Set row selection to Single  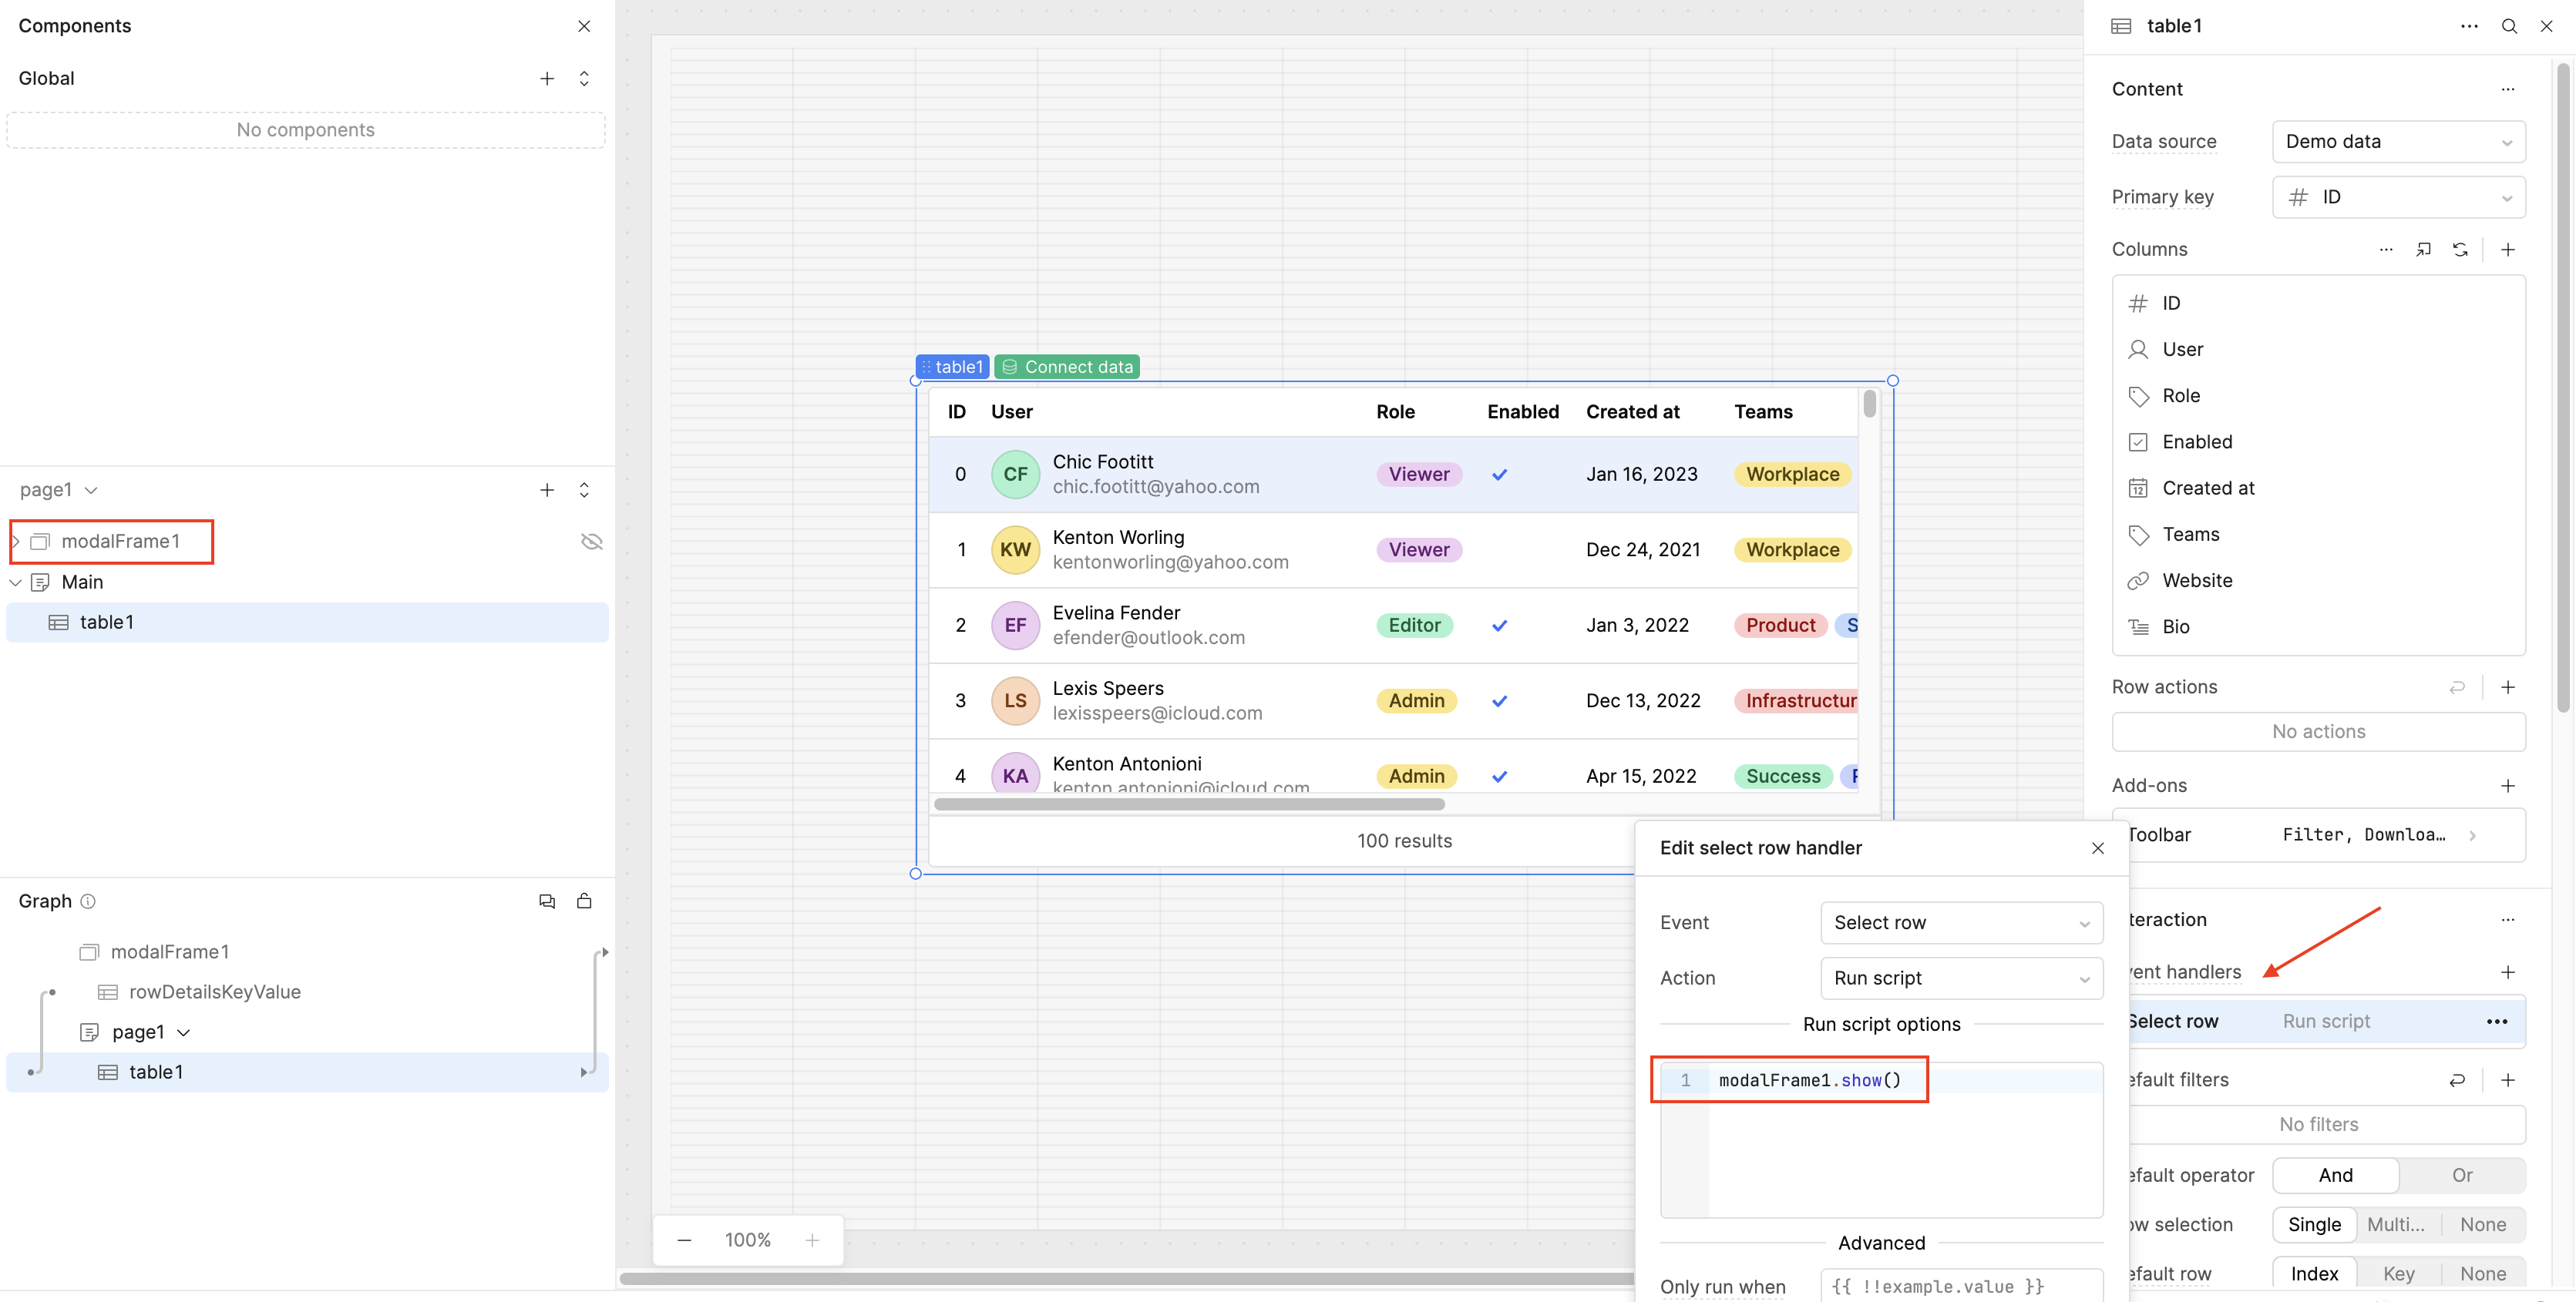pos(2314,1225)
